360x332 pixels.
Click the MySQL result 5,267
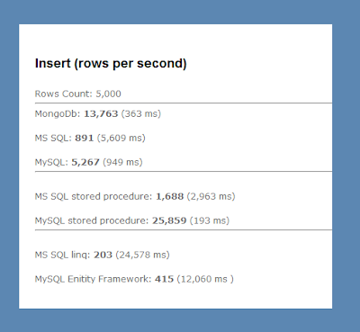tap(85, 162)
